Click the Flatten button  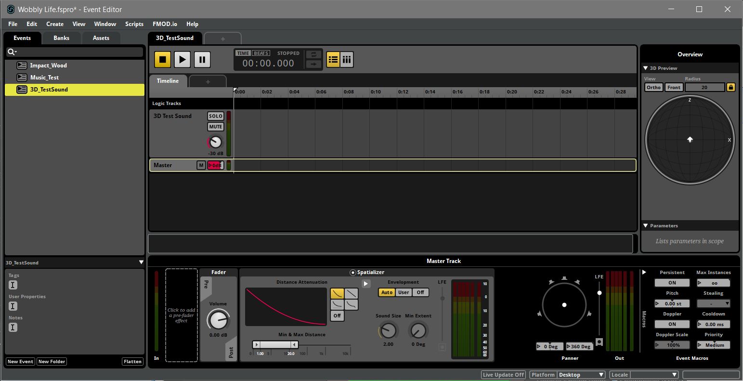pos(132,361)
